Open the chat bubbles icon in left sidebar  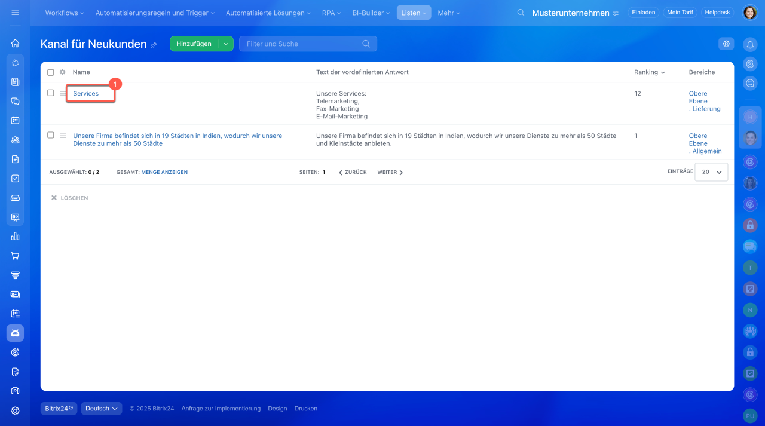click(15, 101)
